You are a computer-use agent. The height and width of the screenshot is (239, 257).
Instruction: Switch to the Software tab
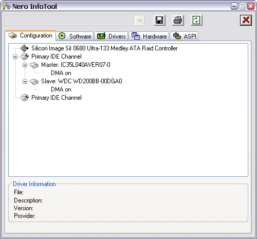75,36
